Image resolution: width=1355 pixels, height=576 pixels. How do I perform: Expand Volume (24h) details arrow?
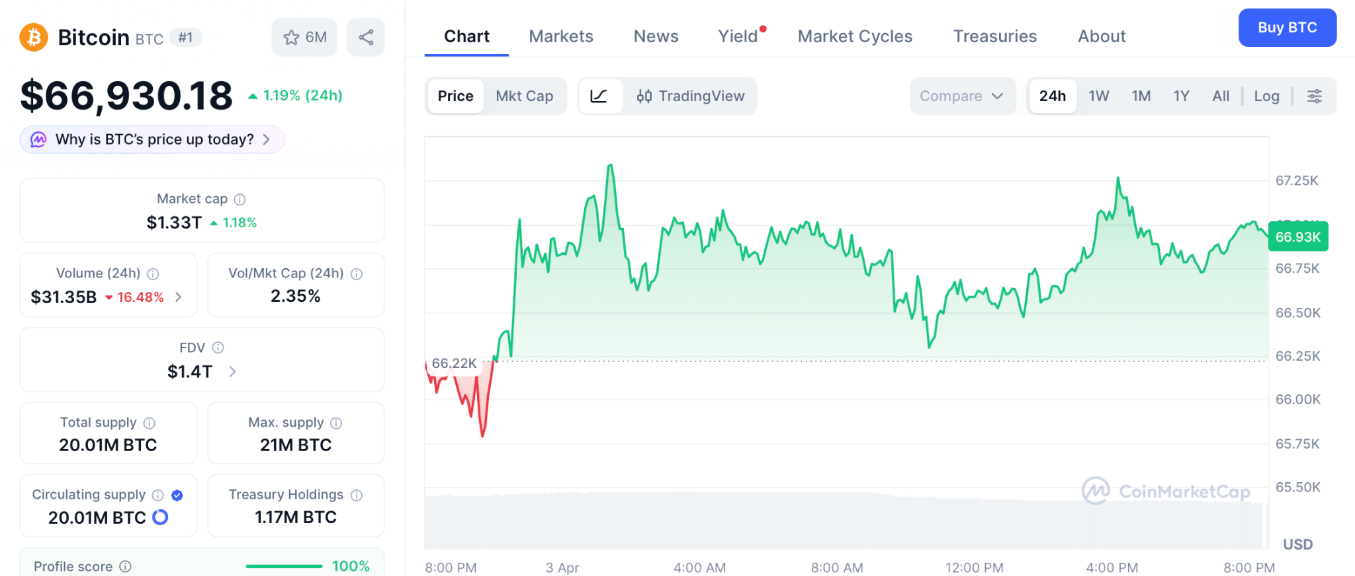(x=178, y=297)
